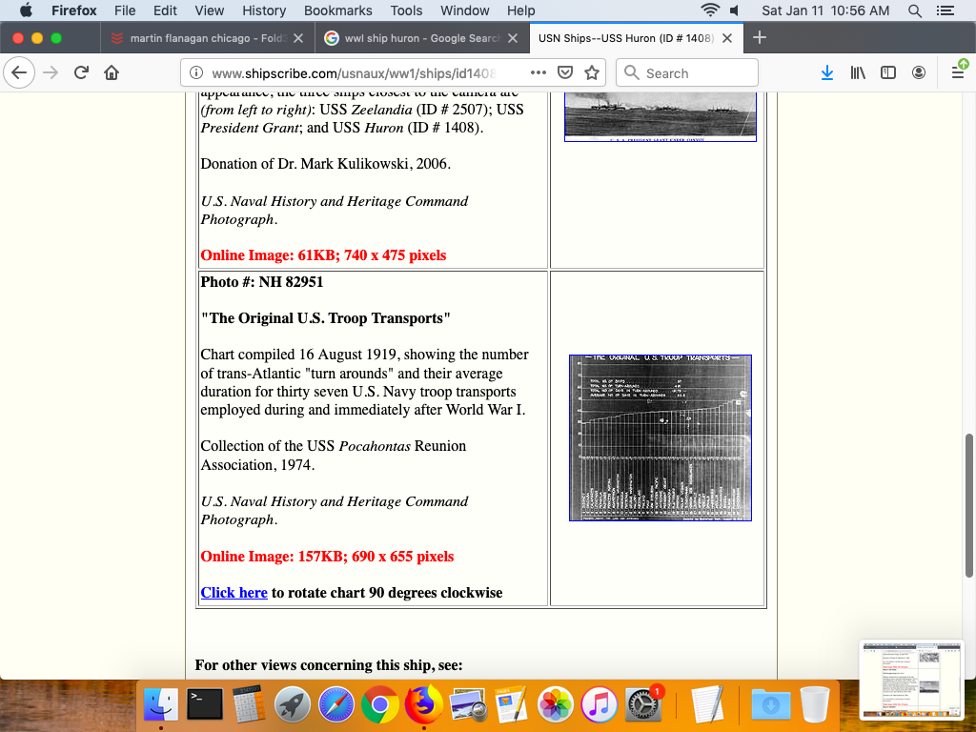Launch Google Chrome from the Dock
This screenshot has height=732, width=976.
point(379,705)
